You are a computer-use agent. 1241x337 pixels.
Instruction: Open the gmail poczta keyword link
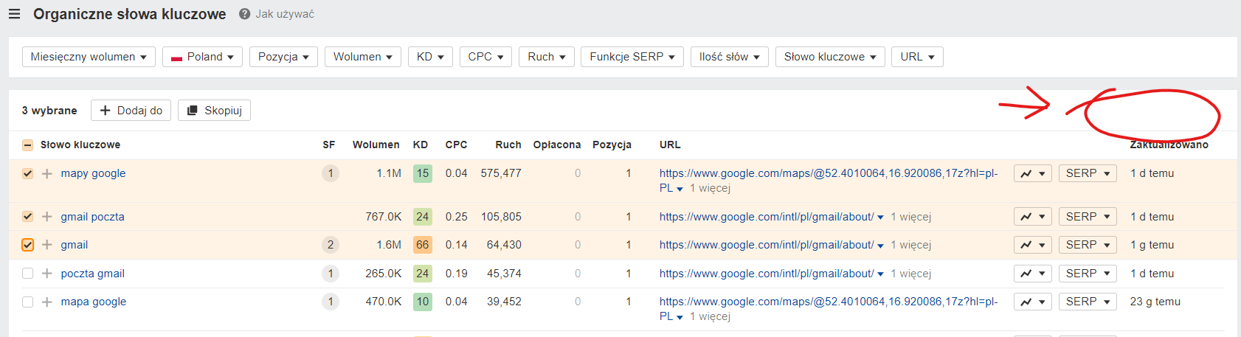point(92,217)
